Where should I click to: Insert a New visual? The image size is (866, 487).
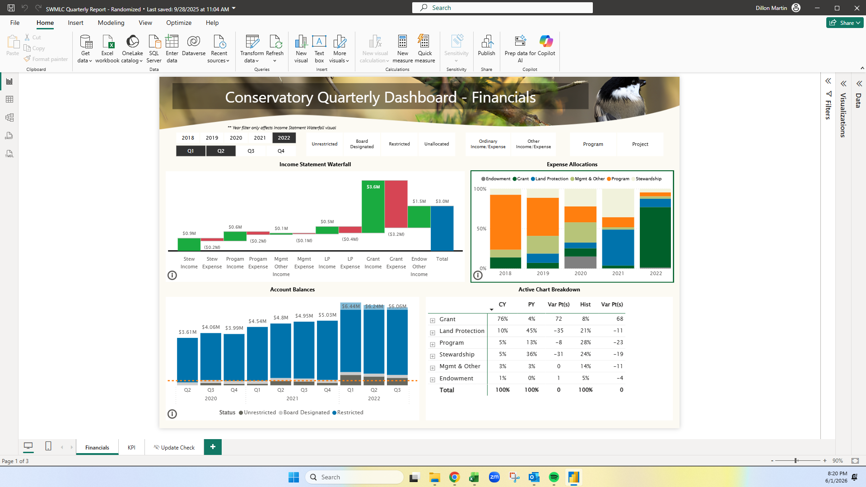[x=301, y=49]
